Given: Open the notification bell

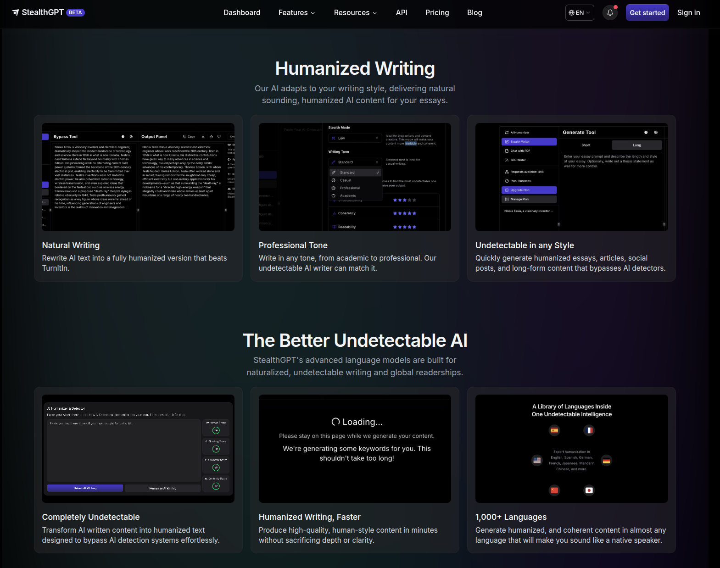Looking at the screenshot, I should point(610,13).
